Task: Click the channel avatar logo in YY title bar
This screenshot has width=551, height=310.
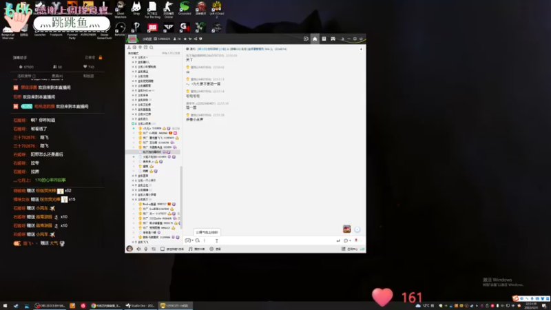Action: tap(132, 39)
